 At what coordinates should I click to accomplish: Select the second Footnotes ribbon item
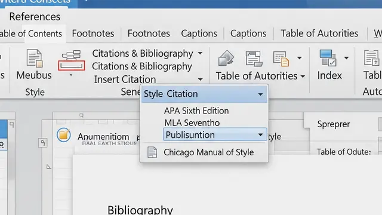coord(149,33)
